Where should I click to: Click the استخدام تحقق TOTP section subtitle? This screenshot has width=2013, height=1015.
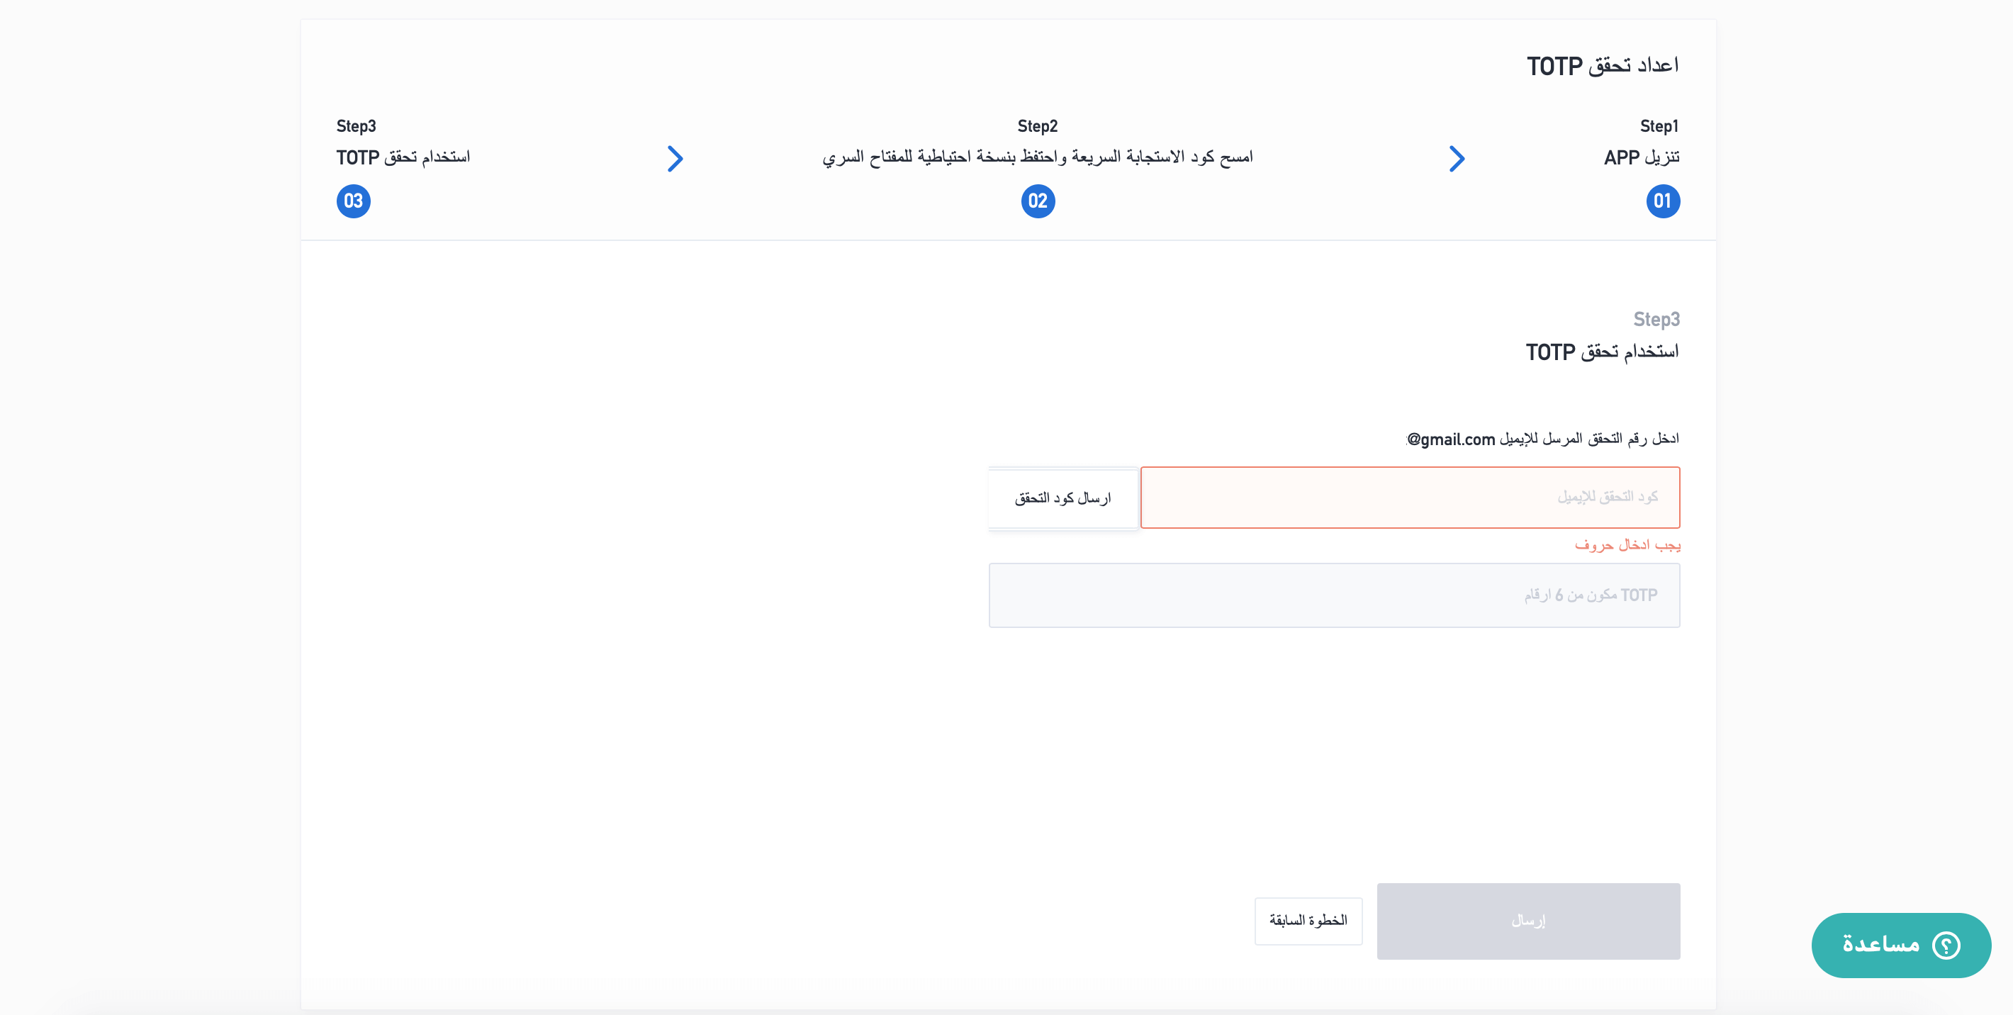pos(1602,352)
